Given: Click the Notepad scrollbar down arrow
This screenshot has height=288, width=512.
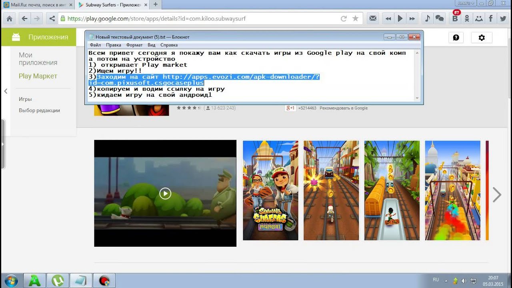Looking at the screenshot, I should tap(418, 98).
